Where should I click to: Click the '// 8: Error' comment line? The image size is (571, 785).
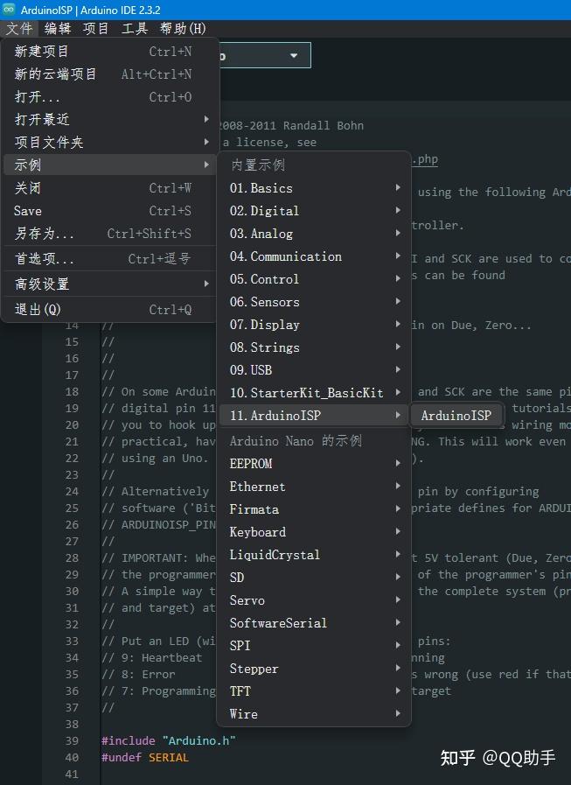tap(139, 675)
